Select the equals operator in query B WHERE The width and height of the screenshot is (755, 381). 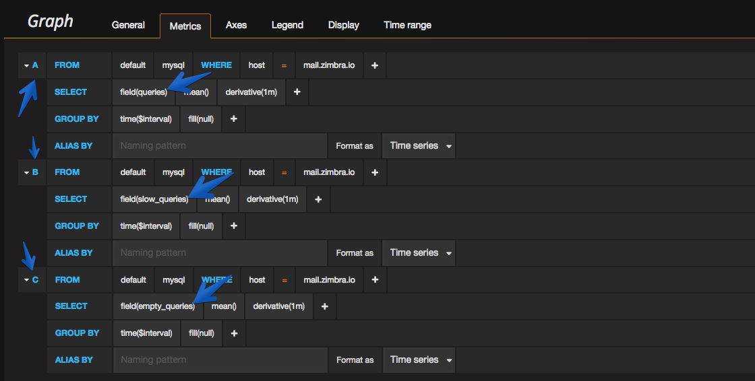[284, 172]
